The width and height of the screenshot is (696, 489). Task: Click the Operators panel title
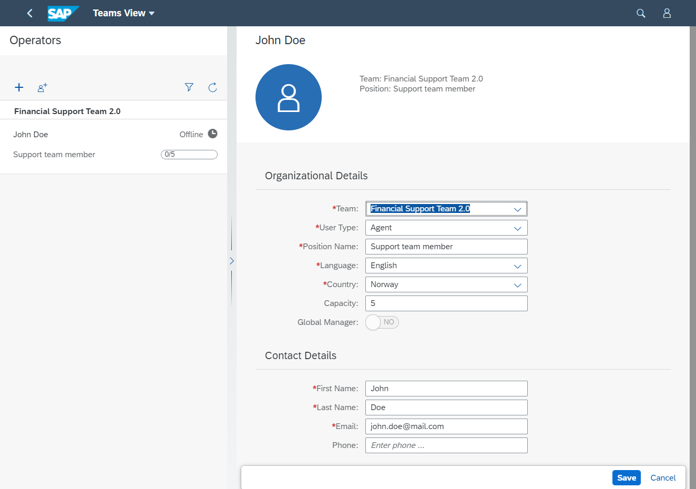click(35, 40)
